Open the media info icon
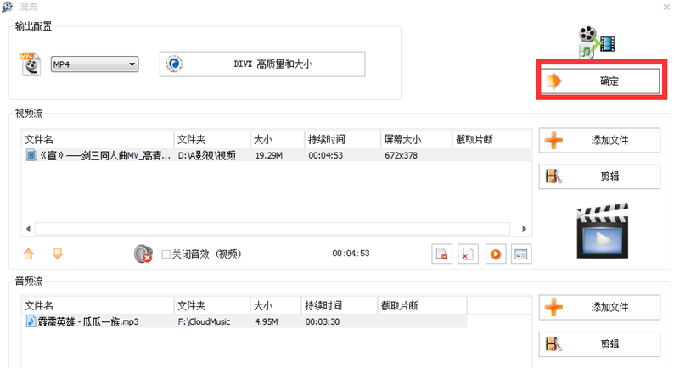 click(520, 254)
